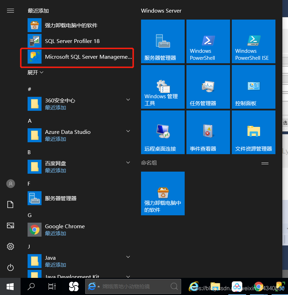Click the Windows Start button

[10, 287]
